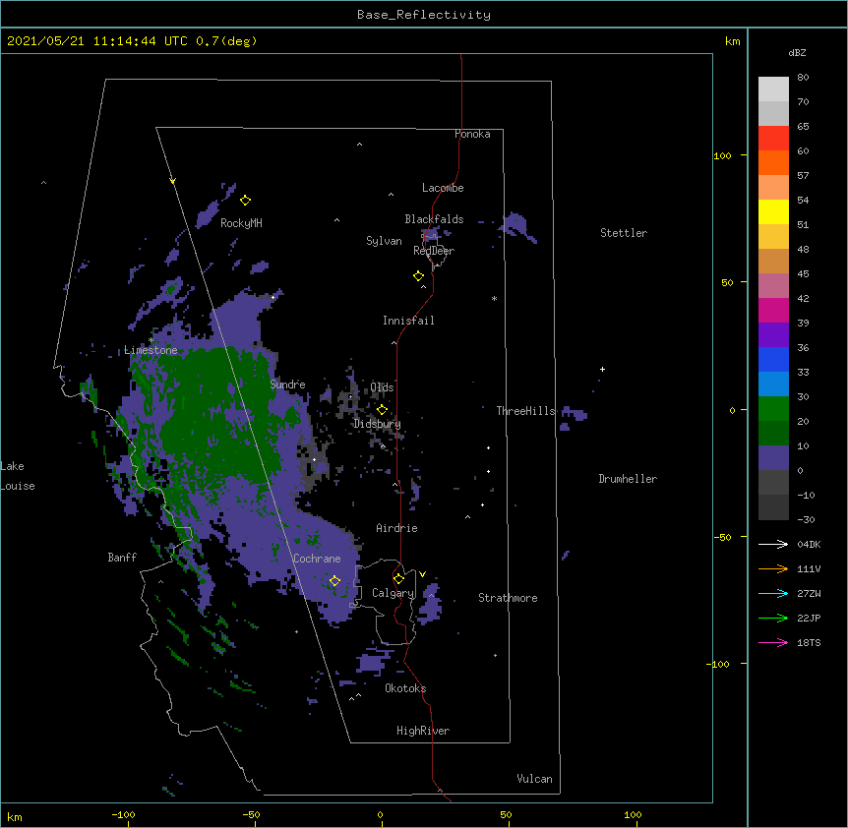Click the RockyMH label
This screenshot has height=828, width=848.
tap(241, 223)
